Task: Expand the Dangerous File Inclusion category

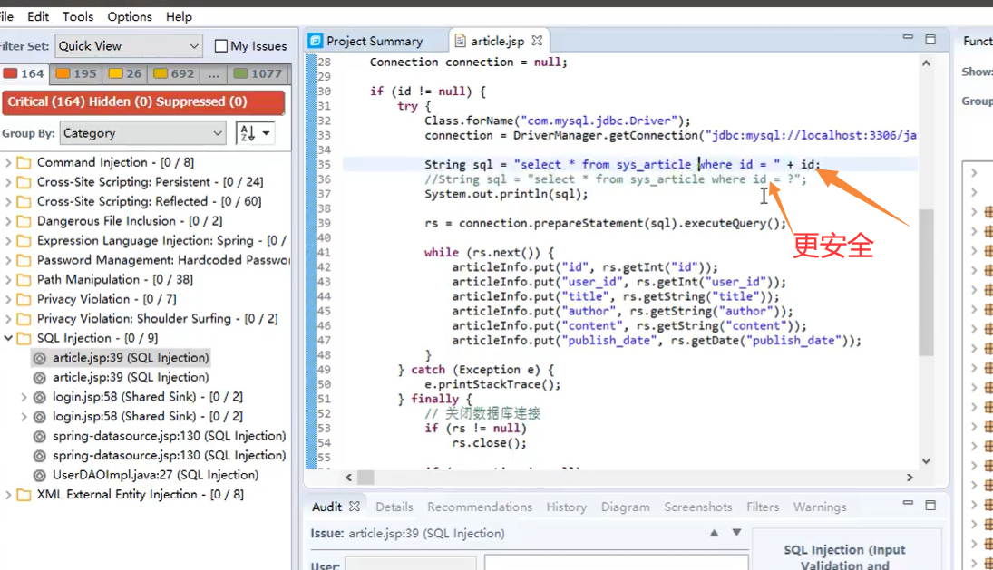Action: click(x=8, y=221)
